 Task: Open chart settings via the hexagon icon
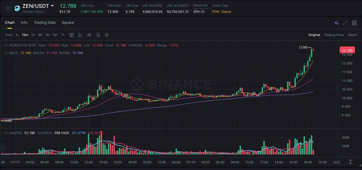tap(107, 35)
